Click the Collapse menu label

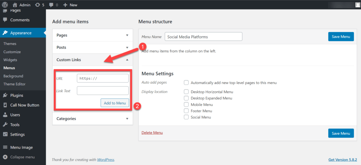(23, 157)
